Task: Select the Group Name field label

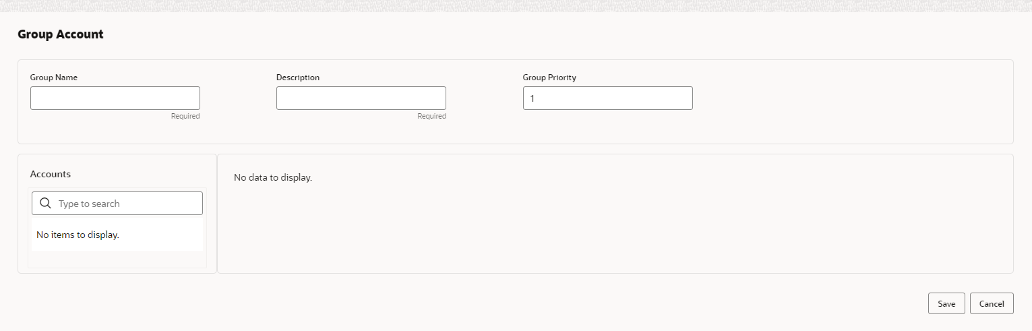Action: [x=54, y=78]
